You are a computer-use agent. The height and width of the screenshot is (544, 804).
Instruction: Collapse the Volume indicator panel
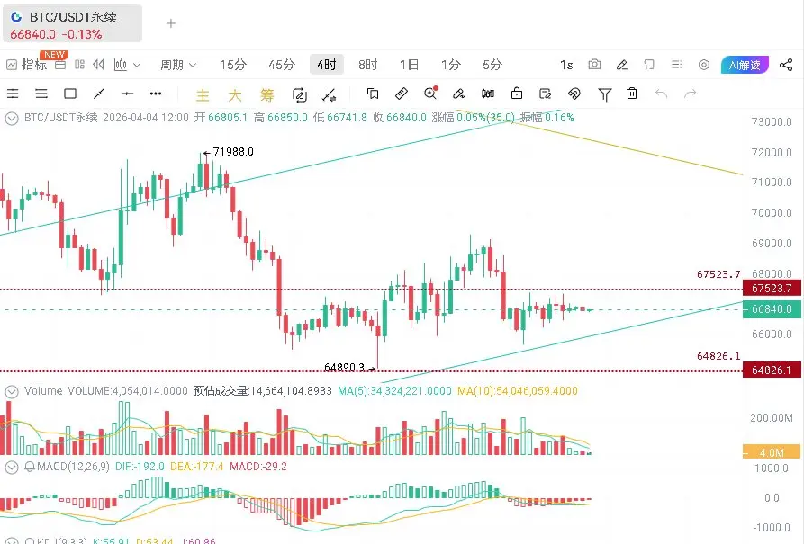pyautogui.click(x=12, y=392)
